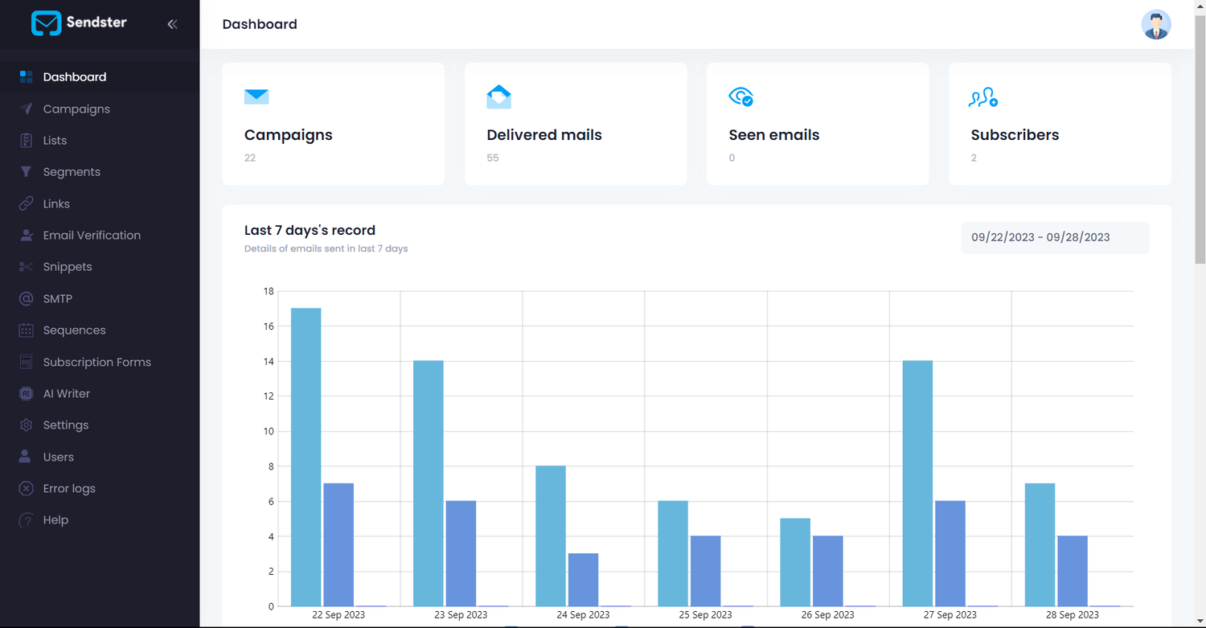The image size is (1206, 628).
Task: Click the Subscribers card icon
Action: click(982, 97)
